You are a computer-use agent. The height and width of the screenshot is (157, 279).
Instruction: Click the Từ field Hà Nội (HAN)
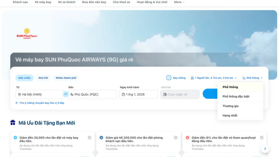tap(39, 94)
